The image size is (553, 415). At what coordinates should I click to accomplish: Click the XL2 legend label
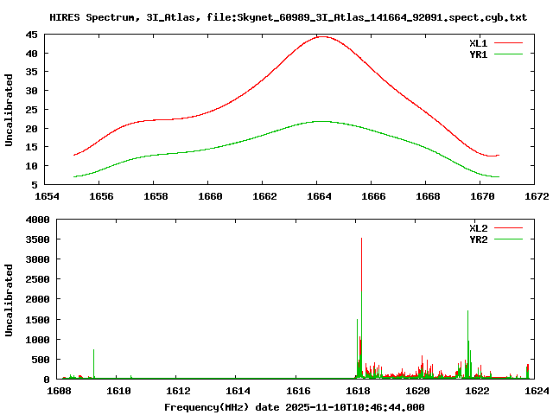[x=478, y=228]
